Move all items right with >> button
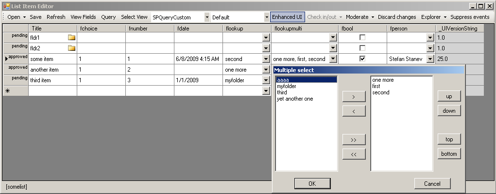Screen dimensions: 496x194 click(x=354, y=139)
